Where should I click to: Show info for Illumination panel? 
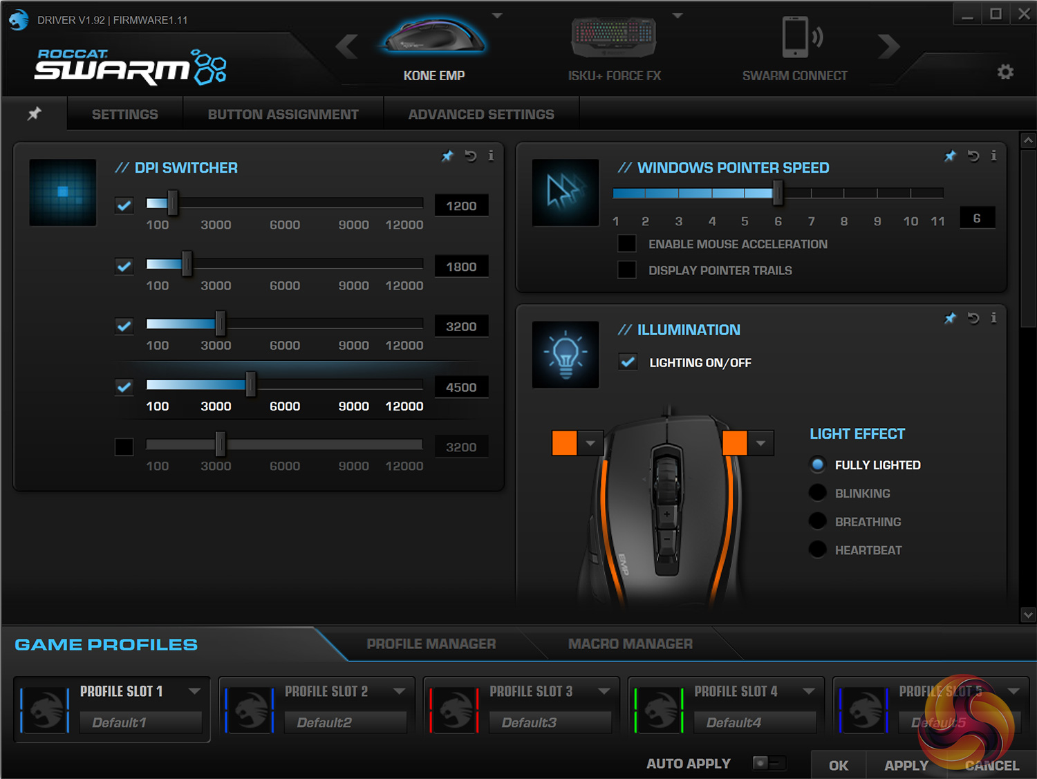coord(993,317)
